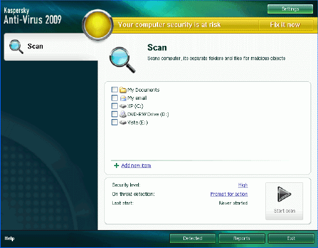Enable scanning for My email checkbox
Screen dimensions: 318x248
[x=115, y=98]
